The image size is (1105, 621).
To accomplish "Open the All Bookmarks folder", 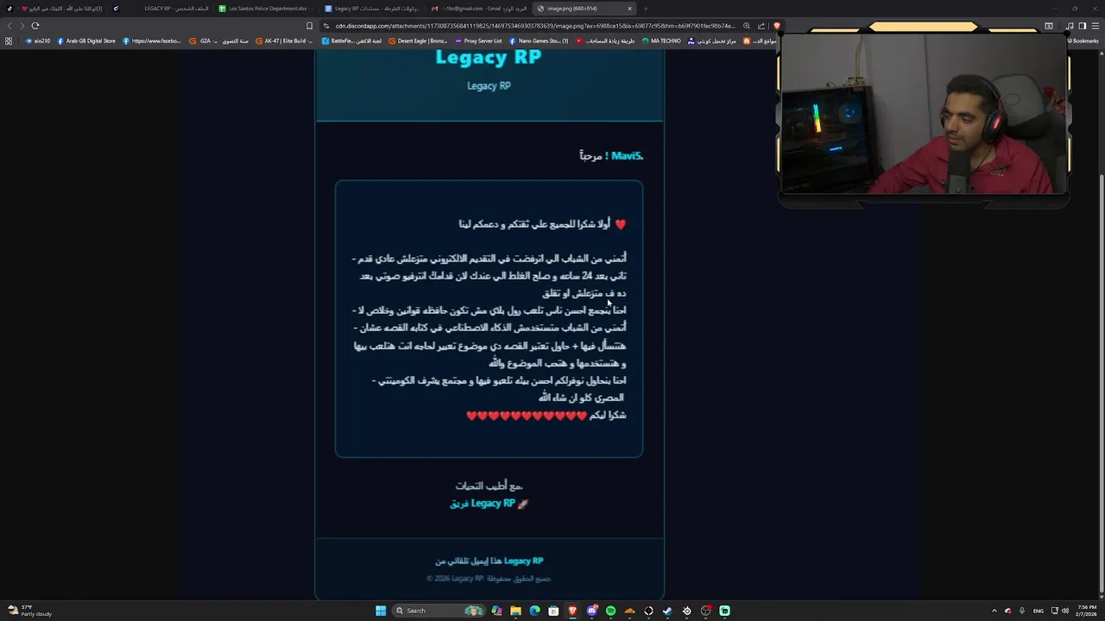I will [x=1083, y=41].
